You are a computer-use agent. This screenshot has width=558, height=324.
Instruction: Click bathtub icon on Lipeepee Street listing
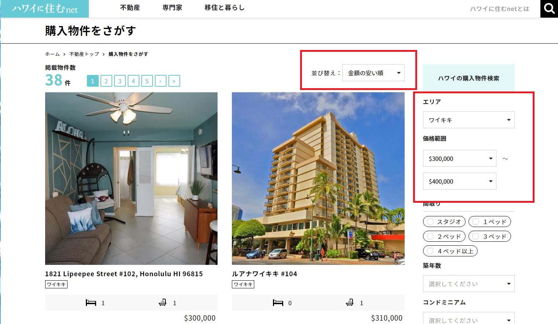pyautogui.click(x=163, y=302)
